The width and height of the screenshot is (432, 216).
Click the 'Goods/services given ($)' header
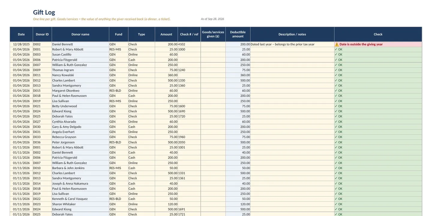[213, 34]
